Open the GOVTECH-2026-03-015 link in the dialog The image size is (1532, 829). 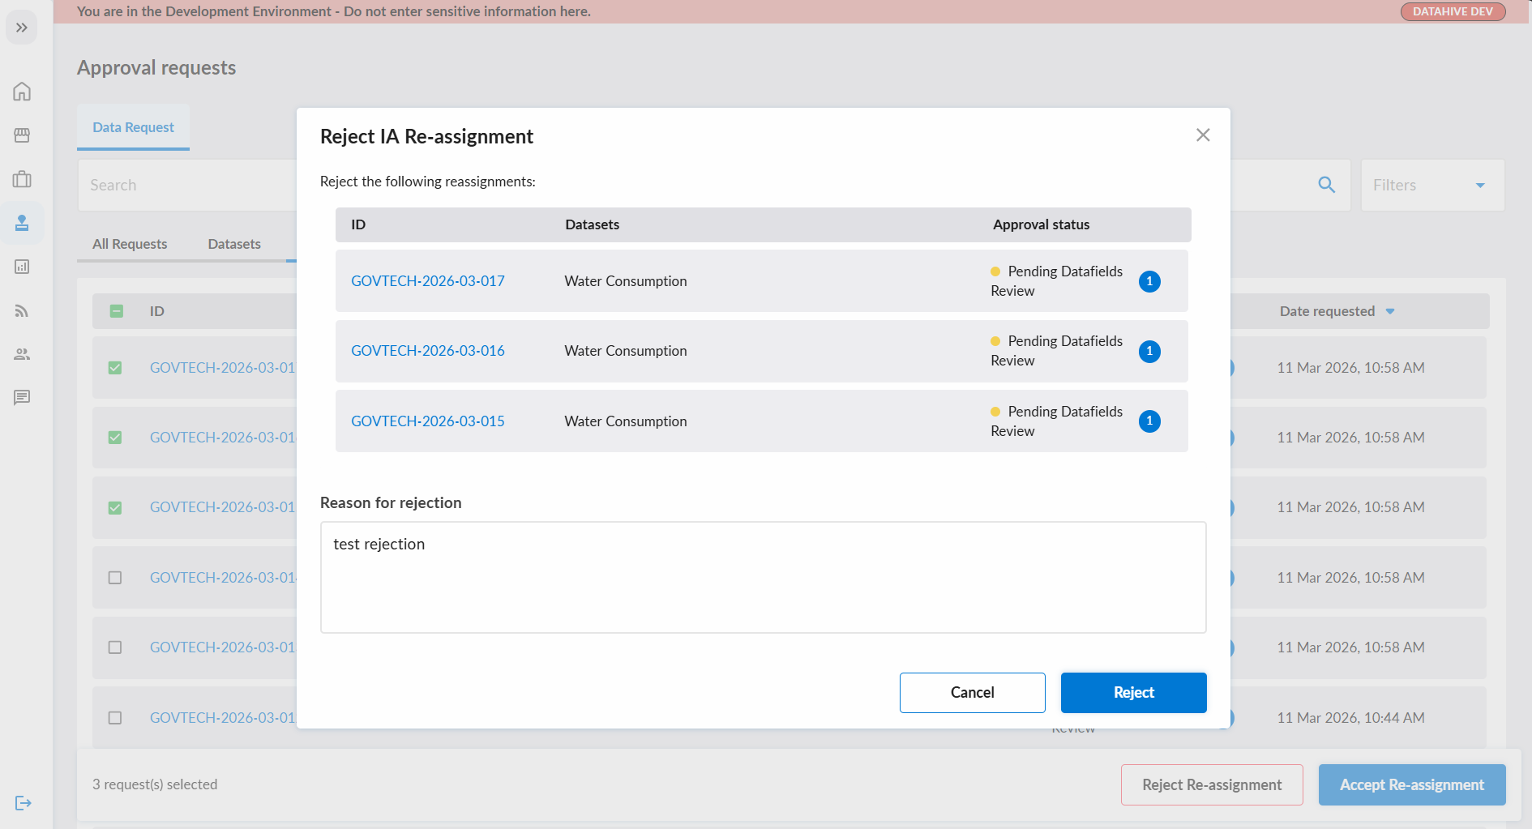click(x=427, y=421)
